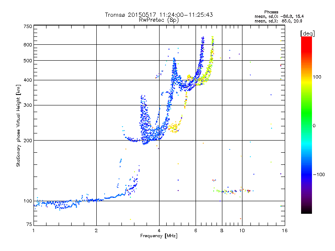Click the 'Stationary phase Virtual Height [km]' axis title
335x251 pixels.
pos(18,125)
